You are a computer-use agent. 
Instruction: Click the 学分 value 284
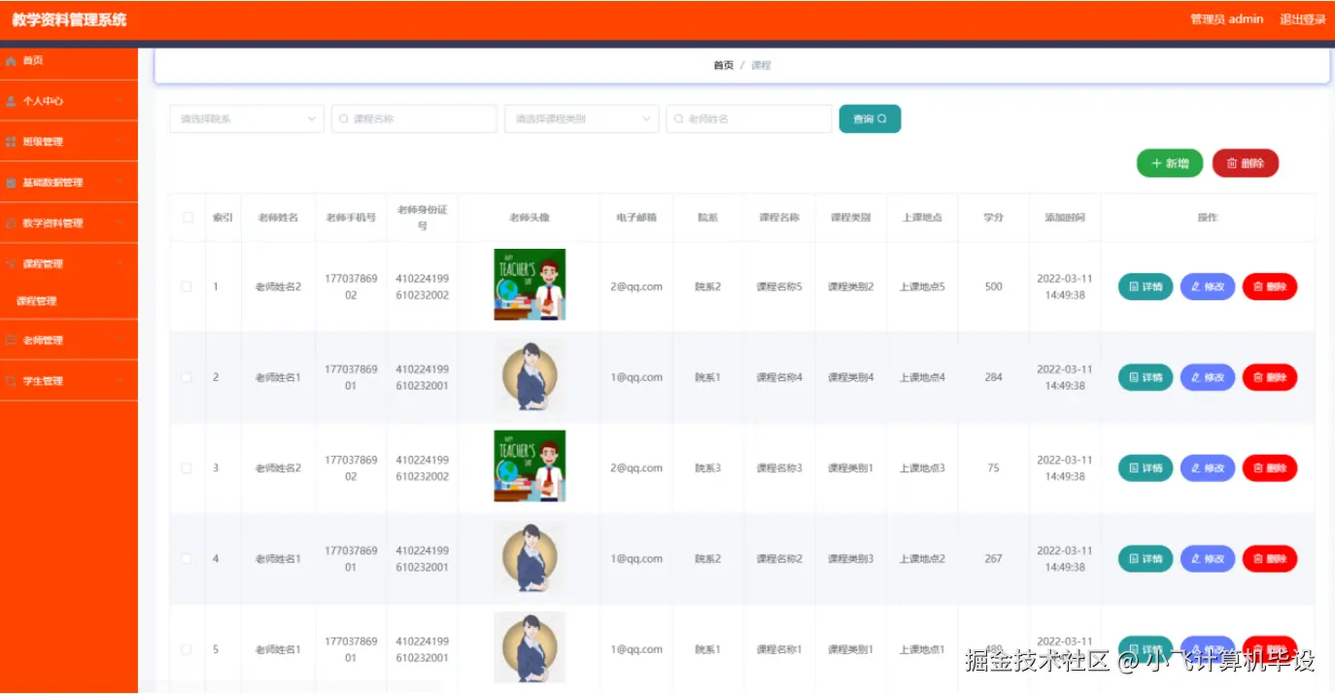(x=993, y=377)
